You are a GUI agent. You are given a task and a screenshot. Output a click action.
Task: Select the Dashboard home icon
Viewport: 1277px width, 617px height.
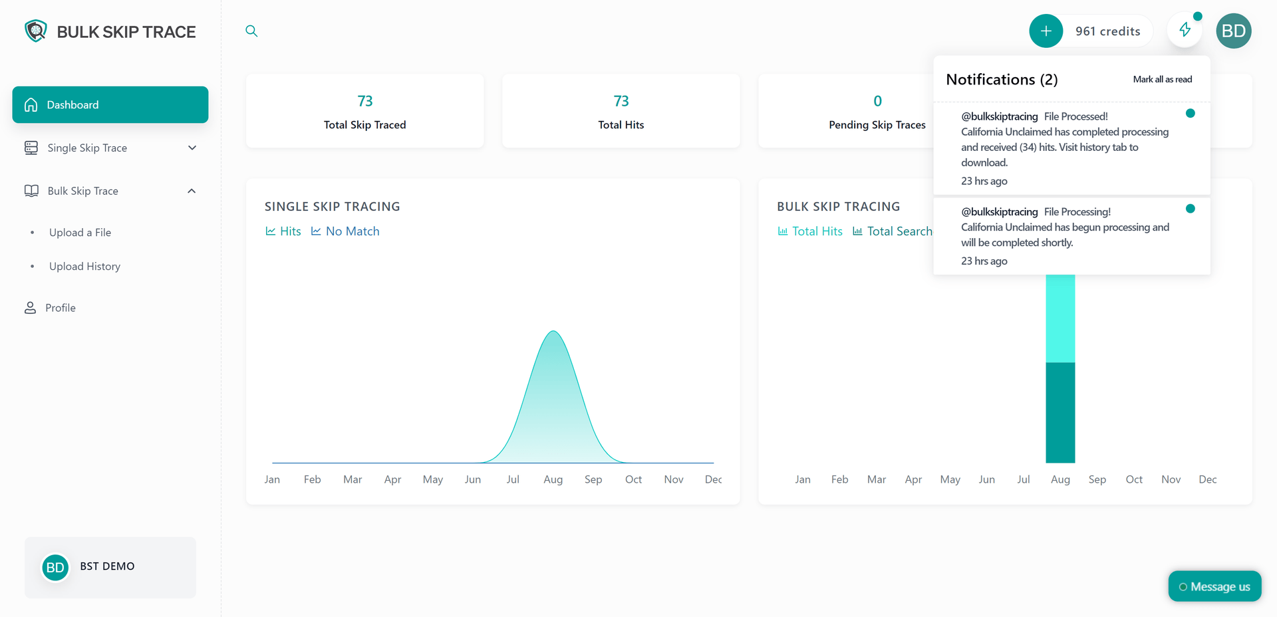tap(31, 104)
